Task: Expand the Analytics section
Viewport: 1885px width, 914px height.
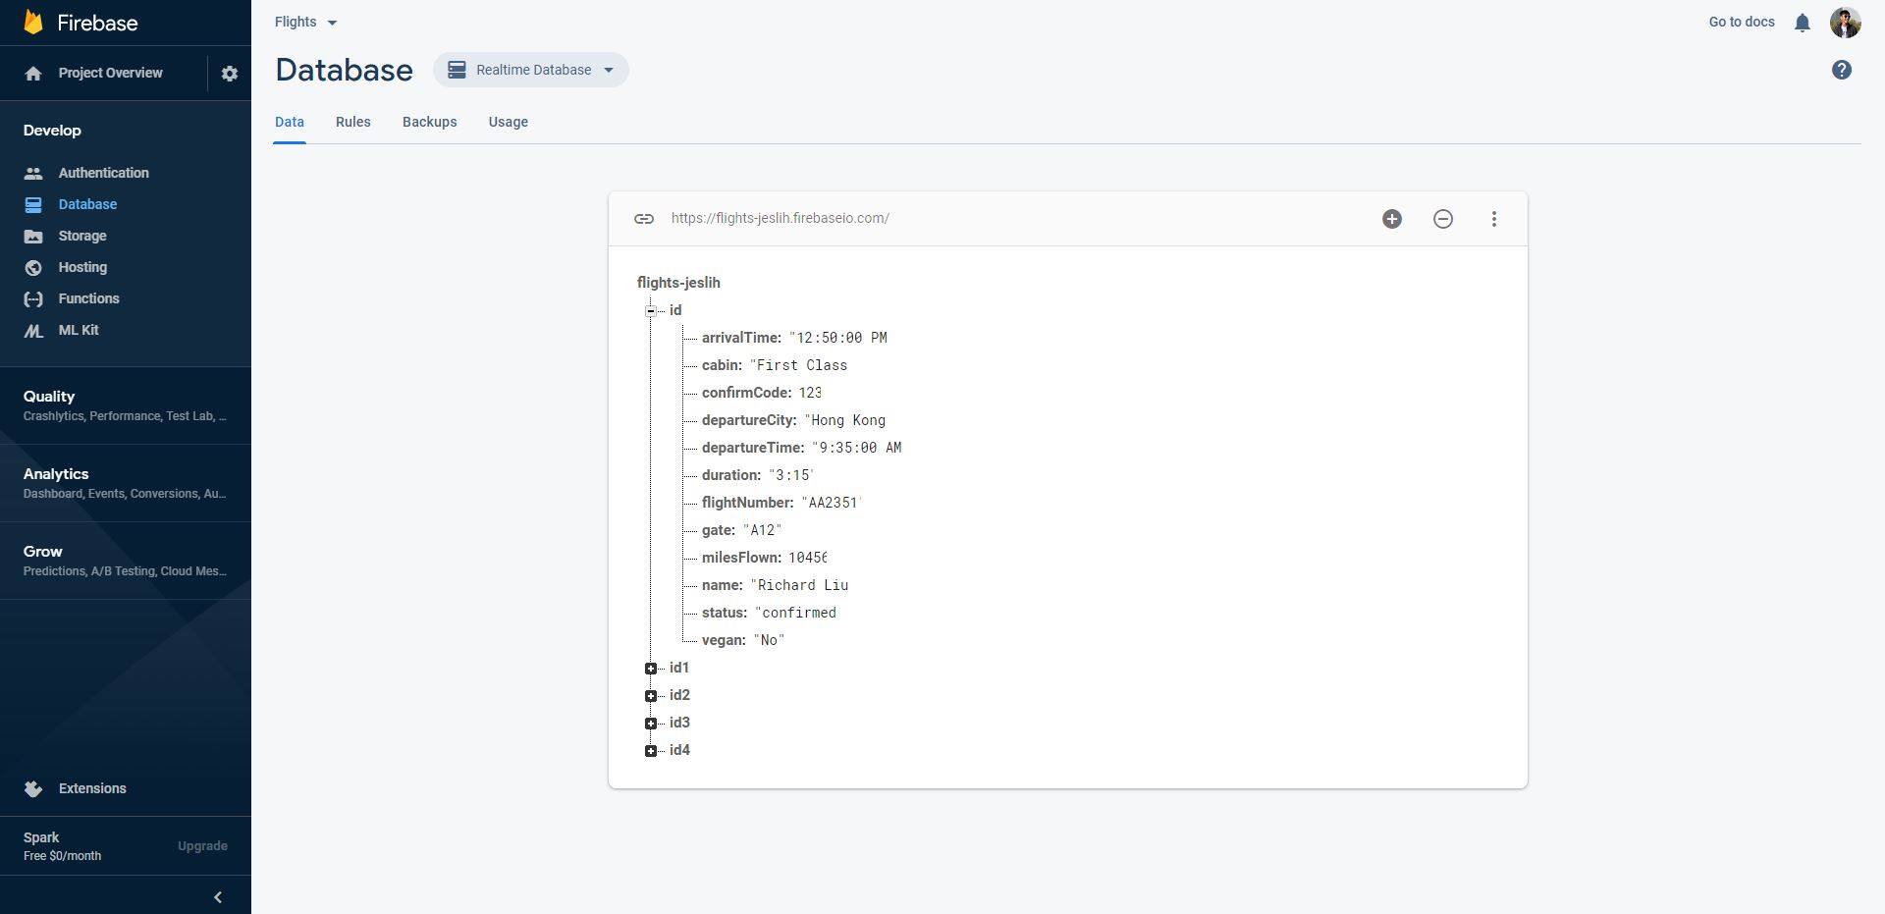Action: pyautogui.click(x=126, y=483)
